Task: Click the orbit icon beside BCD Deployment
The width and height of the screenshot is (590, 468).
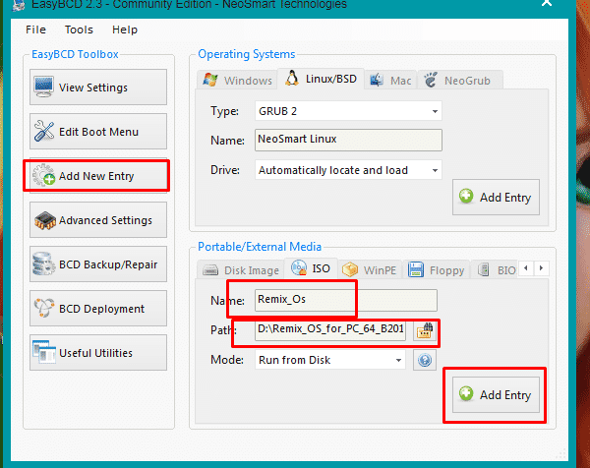Action: pyautogui.click(x=43, y=308)
